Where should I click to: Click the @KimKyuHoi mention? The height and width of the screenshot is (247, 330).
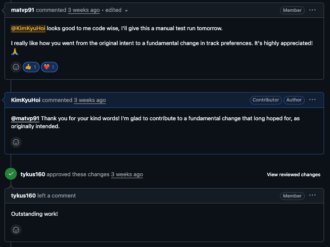28,28
